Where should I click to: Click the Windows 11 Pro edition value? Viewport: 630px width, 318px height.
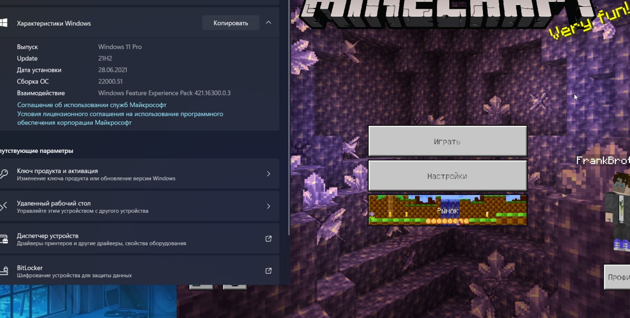click(x=120, y=47)
